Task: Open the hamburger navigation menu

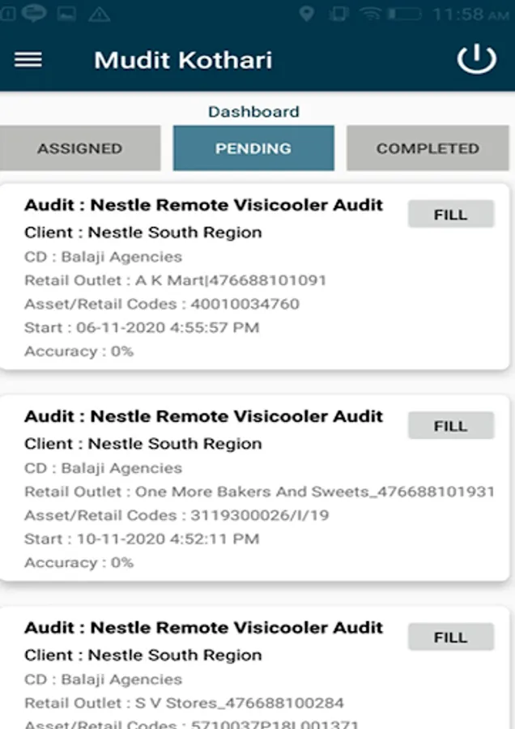Action: [28, 60]
